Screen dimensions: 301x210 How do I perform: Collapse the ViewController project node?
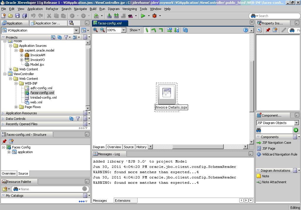(x=5, y=74)
